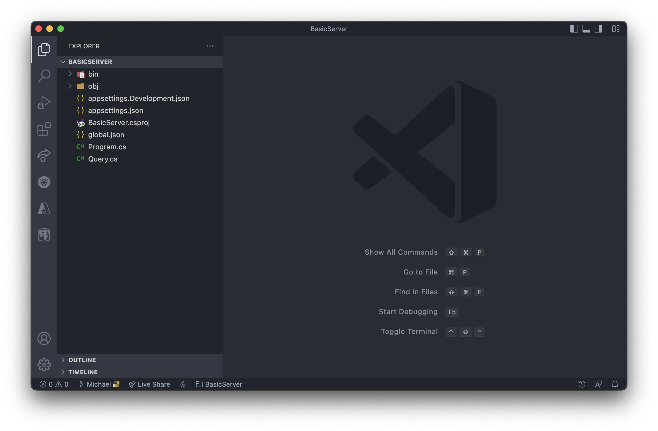Click the yellow minimize window button
This screenshot has height=431, width=658.
click(50, 29)
